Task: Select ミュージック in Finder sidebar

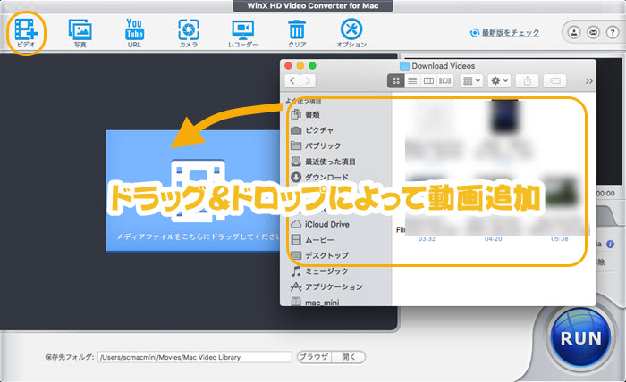Action: (x=320, y=271)
